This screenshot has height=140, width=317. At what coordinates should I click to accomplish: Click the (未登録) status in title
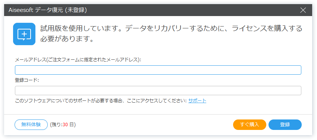click(76, 10)
